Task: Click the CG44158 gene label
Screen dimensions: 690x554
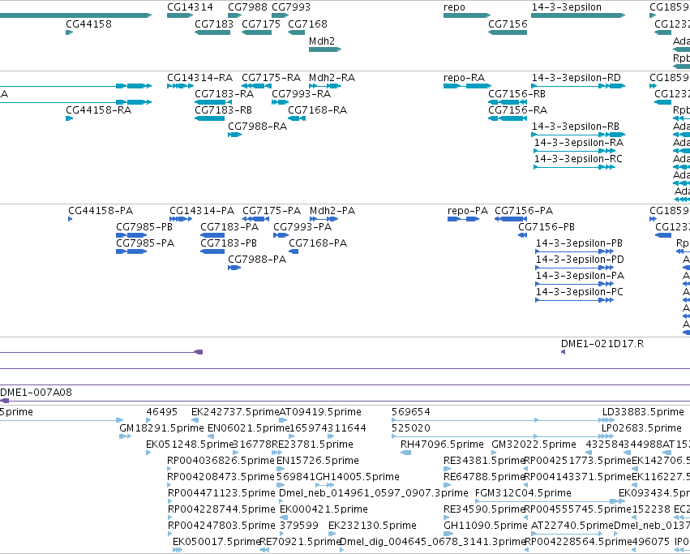Action: click(88, 24)
